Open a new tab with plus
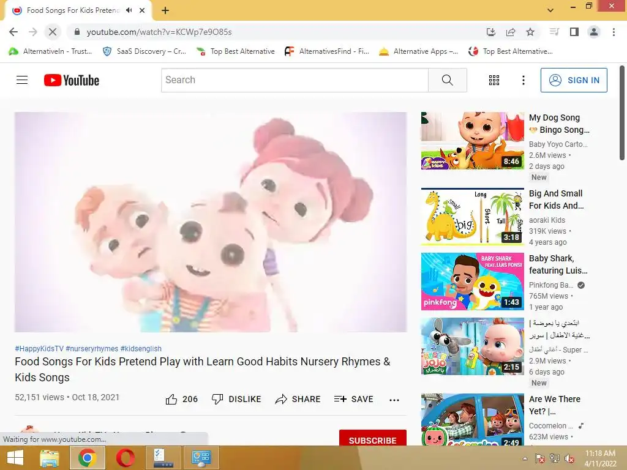627x470 pixels. click(165, 10)
